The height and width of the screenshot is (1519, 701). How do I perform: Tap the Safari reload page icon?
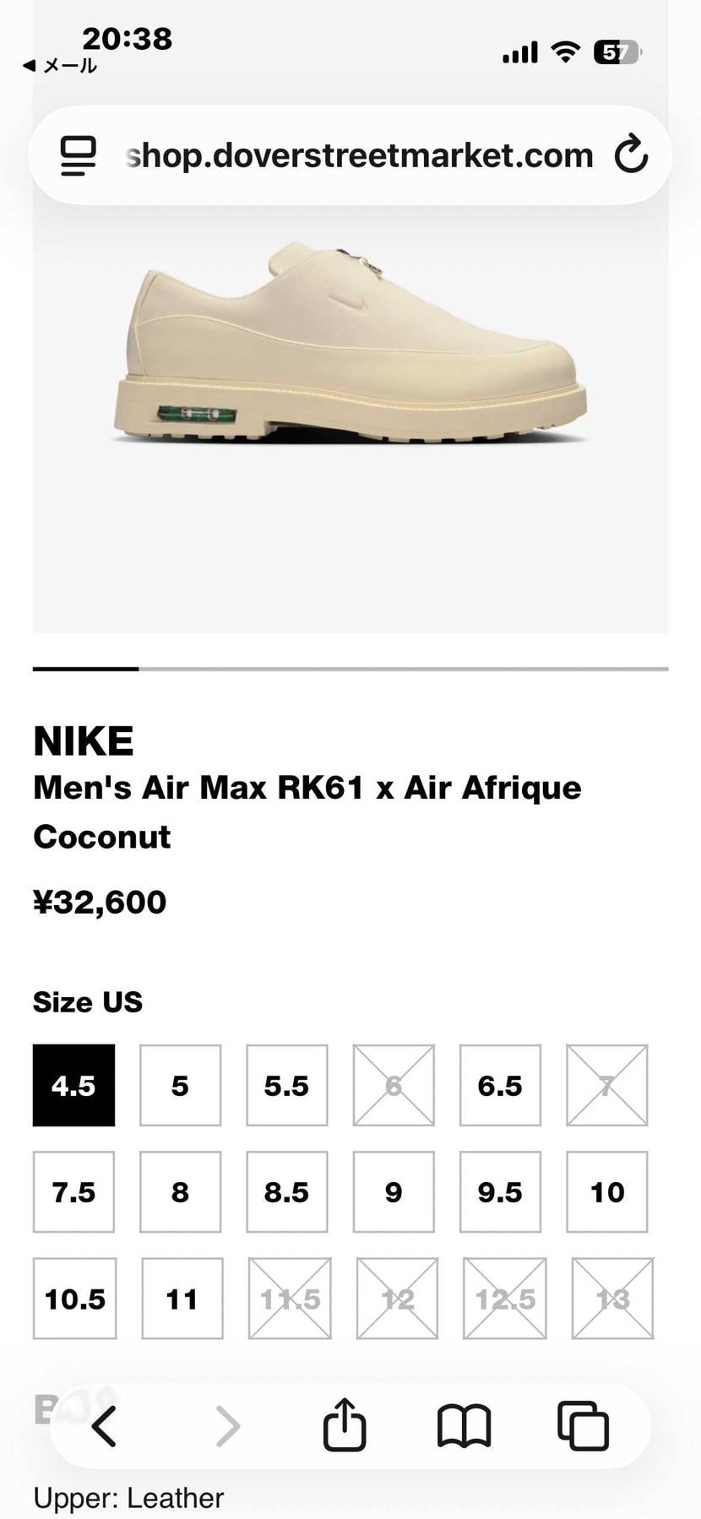pos(631,155)
